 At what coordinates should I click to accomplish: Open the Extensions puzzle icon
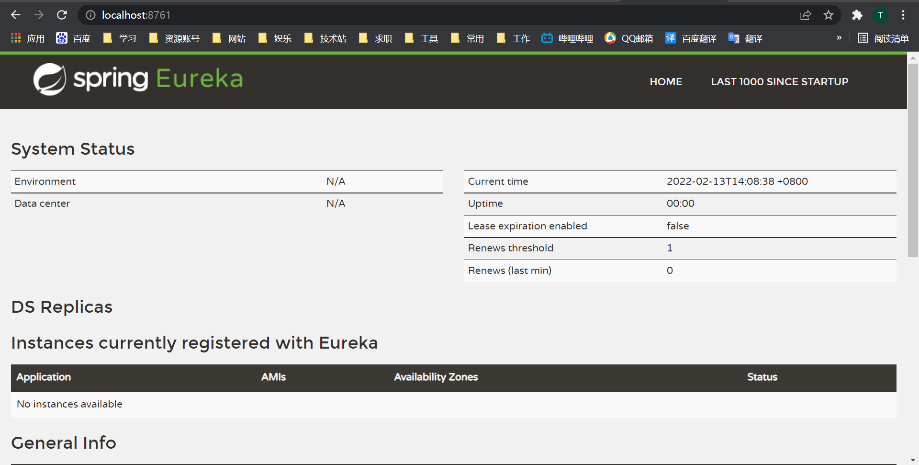coord(857,15)
